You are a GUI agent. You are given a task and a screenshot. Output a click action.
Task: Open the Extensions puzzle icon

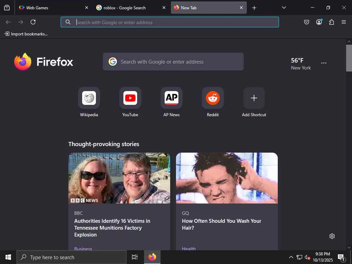click(x=331, y=22)
